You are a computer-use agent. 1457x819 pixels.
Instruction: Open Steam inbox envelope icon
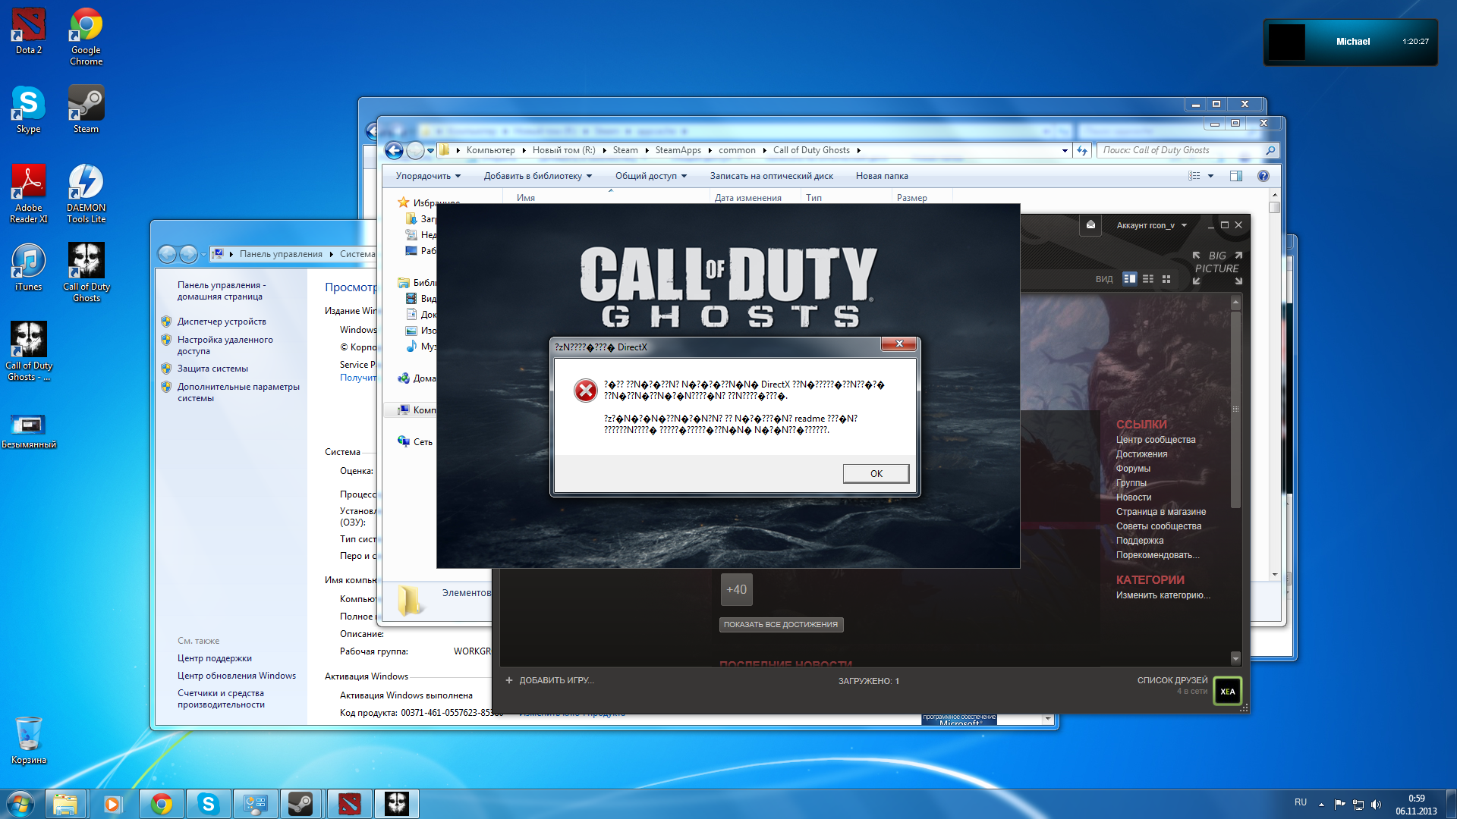[x=1090, y=224]
